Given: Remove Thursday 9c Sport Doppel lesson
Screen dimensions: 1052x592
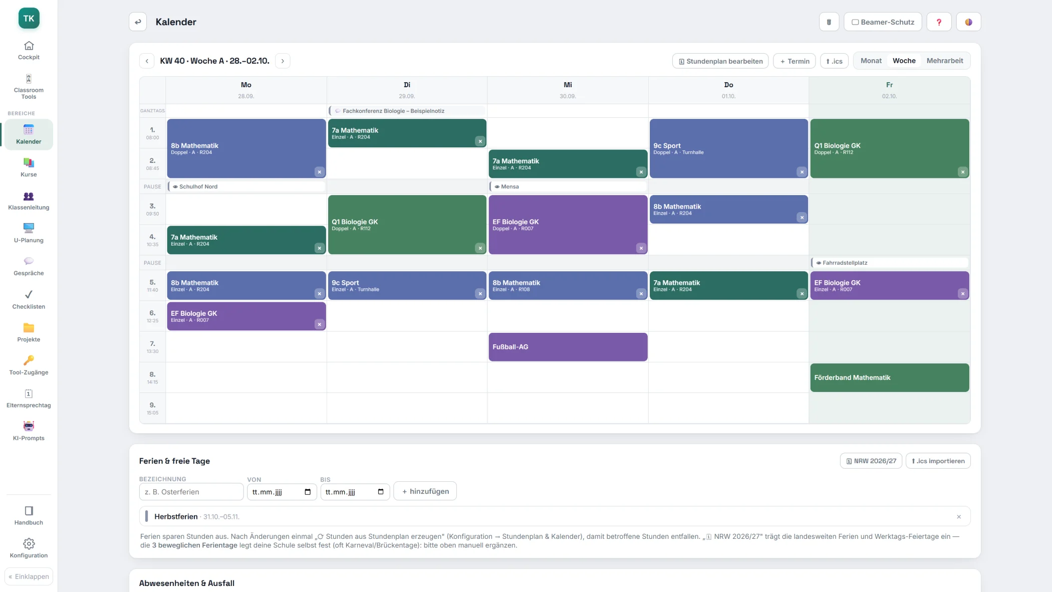Looking at the screenshot, I should (x=802, y=172).
